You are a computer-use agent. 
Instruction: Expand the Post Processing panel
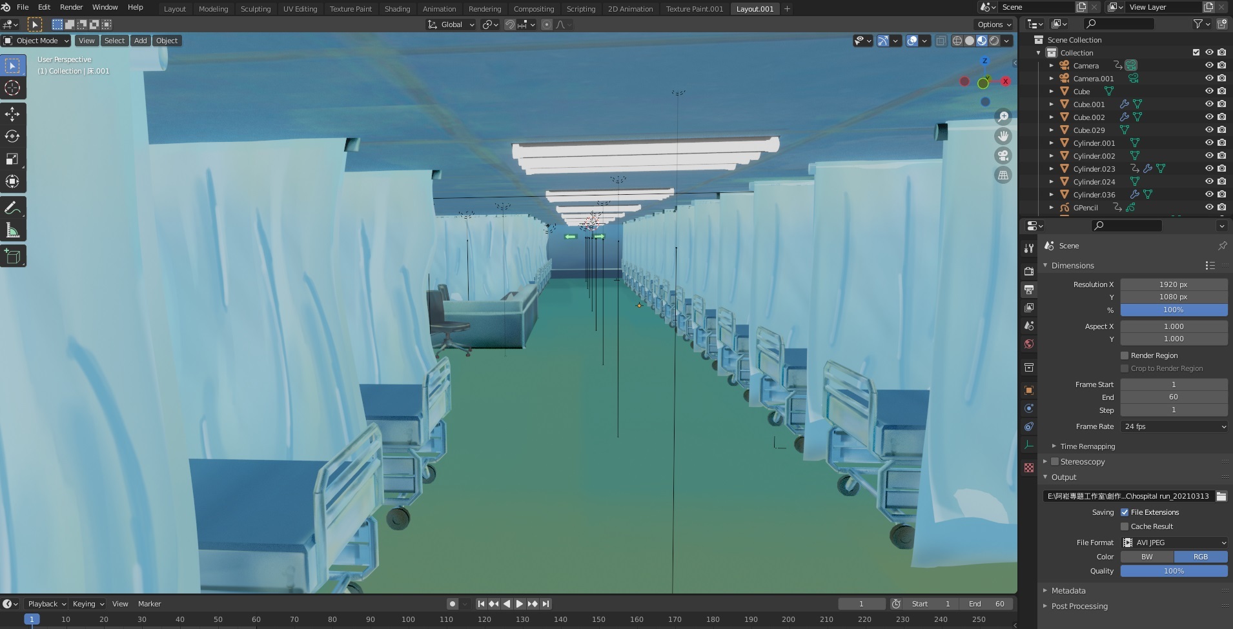(x=1079, y=606)
